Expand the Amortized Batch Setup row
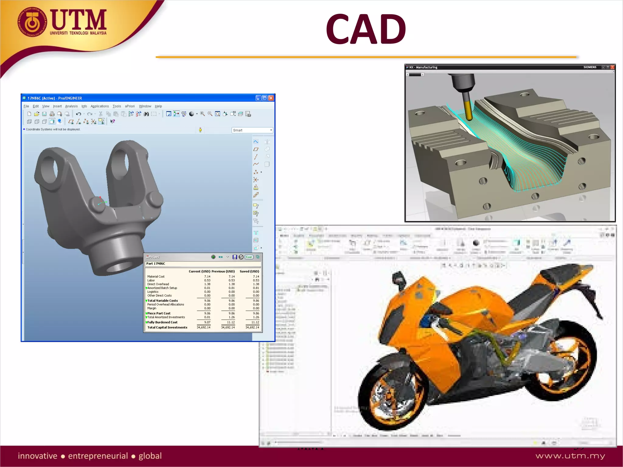Image resolution: width=623 pixels, height=467 pixels. tap(146, 288)
